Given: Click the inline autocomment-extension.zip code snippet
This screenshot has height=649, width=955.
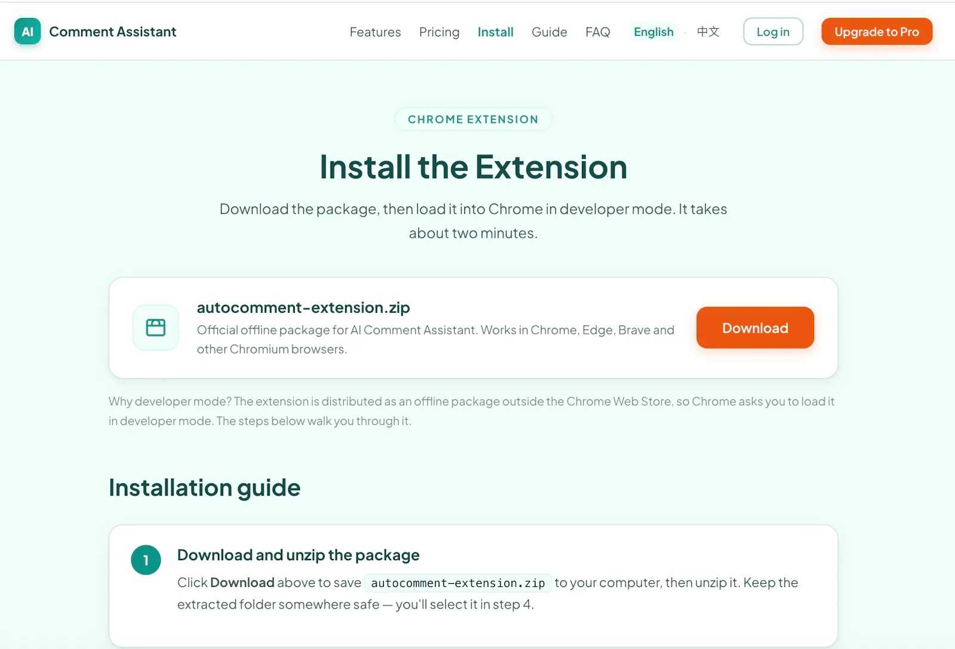Looking at the screenshot, I should pos(458,583).
